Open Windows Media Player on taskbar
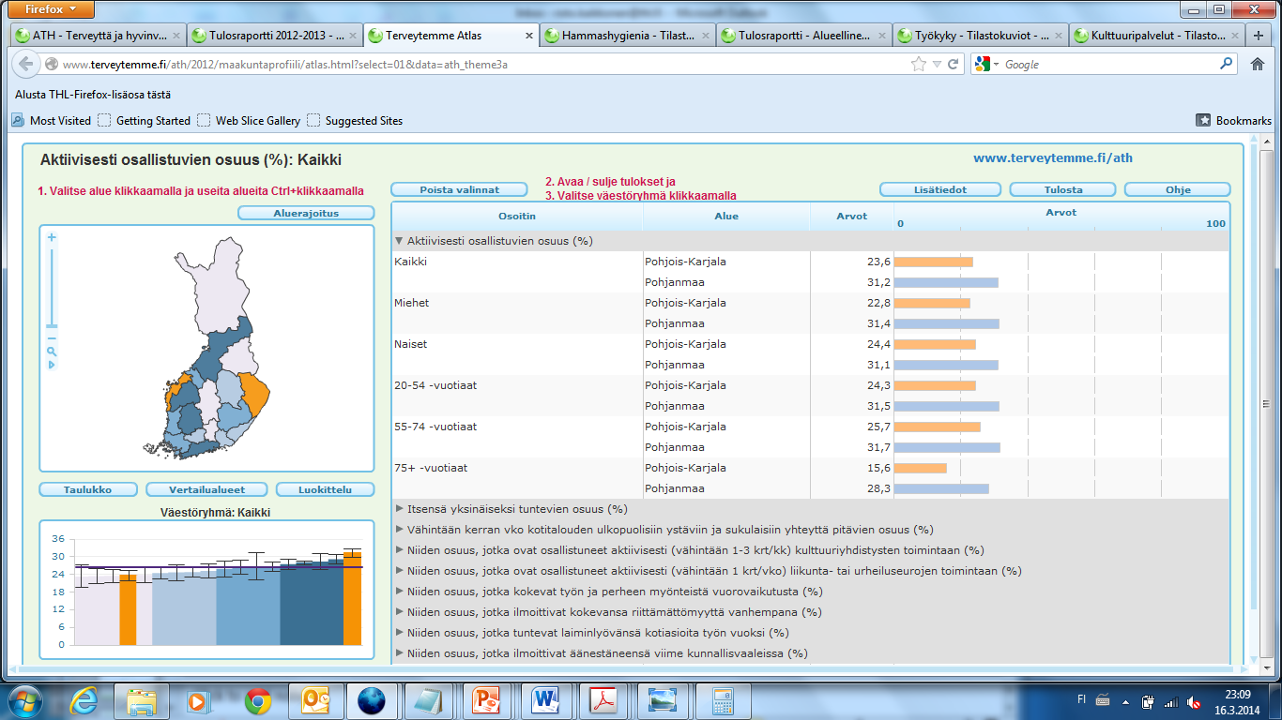 tap(199, 700)
